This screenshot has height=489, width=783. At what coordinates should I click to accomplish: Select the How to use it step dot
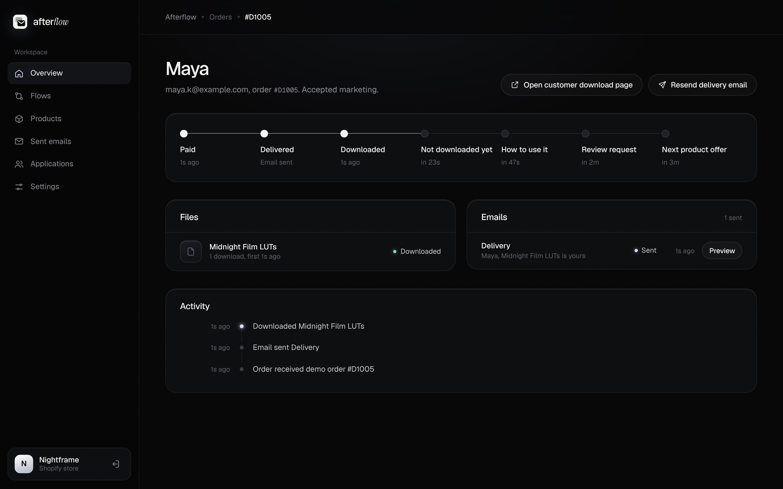coord(505,134)
